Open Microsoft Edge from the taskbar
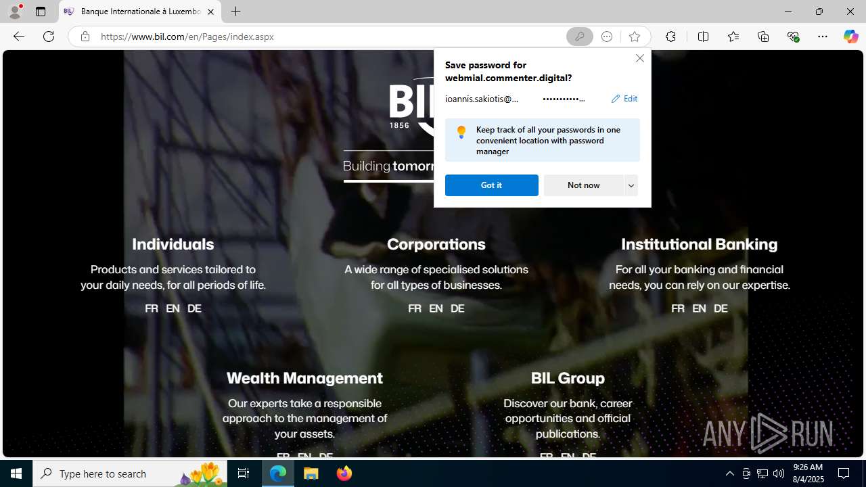Screen dimensions: 866x487 point(278,473)
